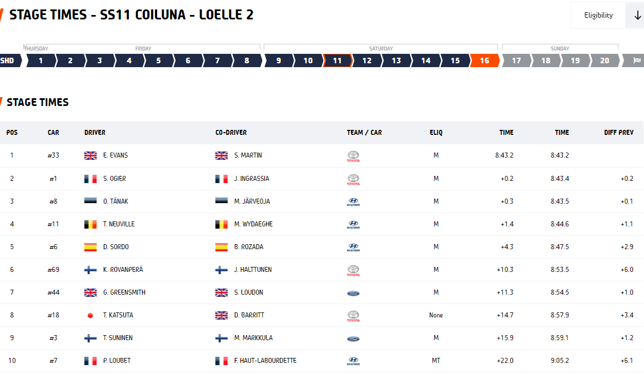Image resolution: width=644 pixels, height=374 pixels.
Task: Sort by the POS column header
Action: [x=12, y=133]
